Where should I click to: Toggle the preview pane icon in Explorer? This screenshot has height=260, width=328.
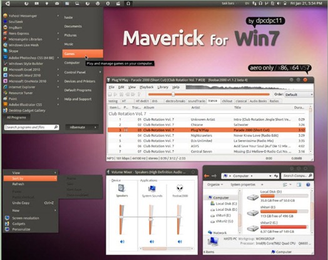pyautogui.click(x=299, y=184)
